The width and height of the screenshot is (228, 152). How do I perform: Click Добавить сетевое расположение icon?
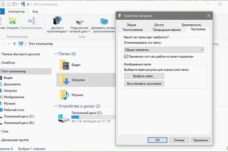(x=103, y=21)
